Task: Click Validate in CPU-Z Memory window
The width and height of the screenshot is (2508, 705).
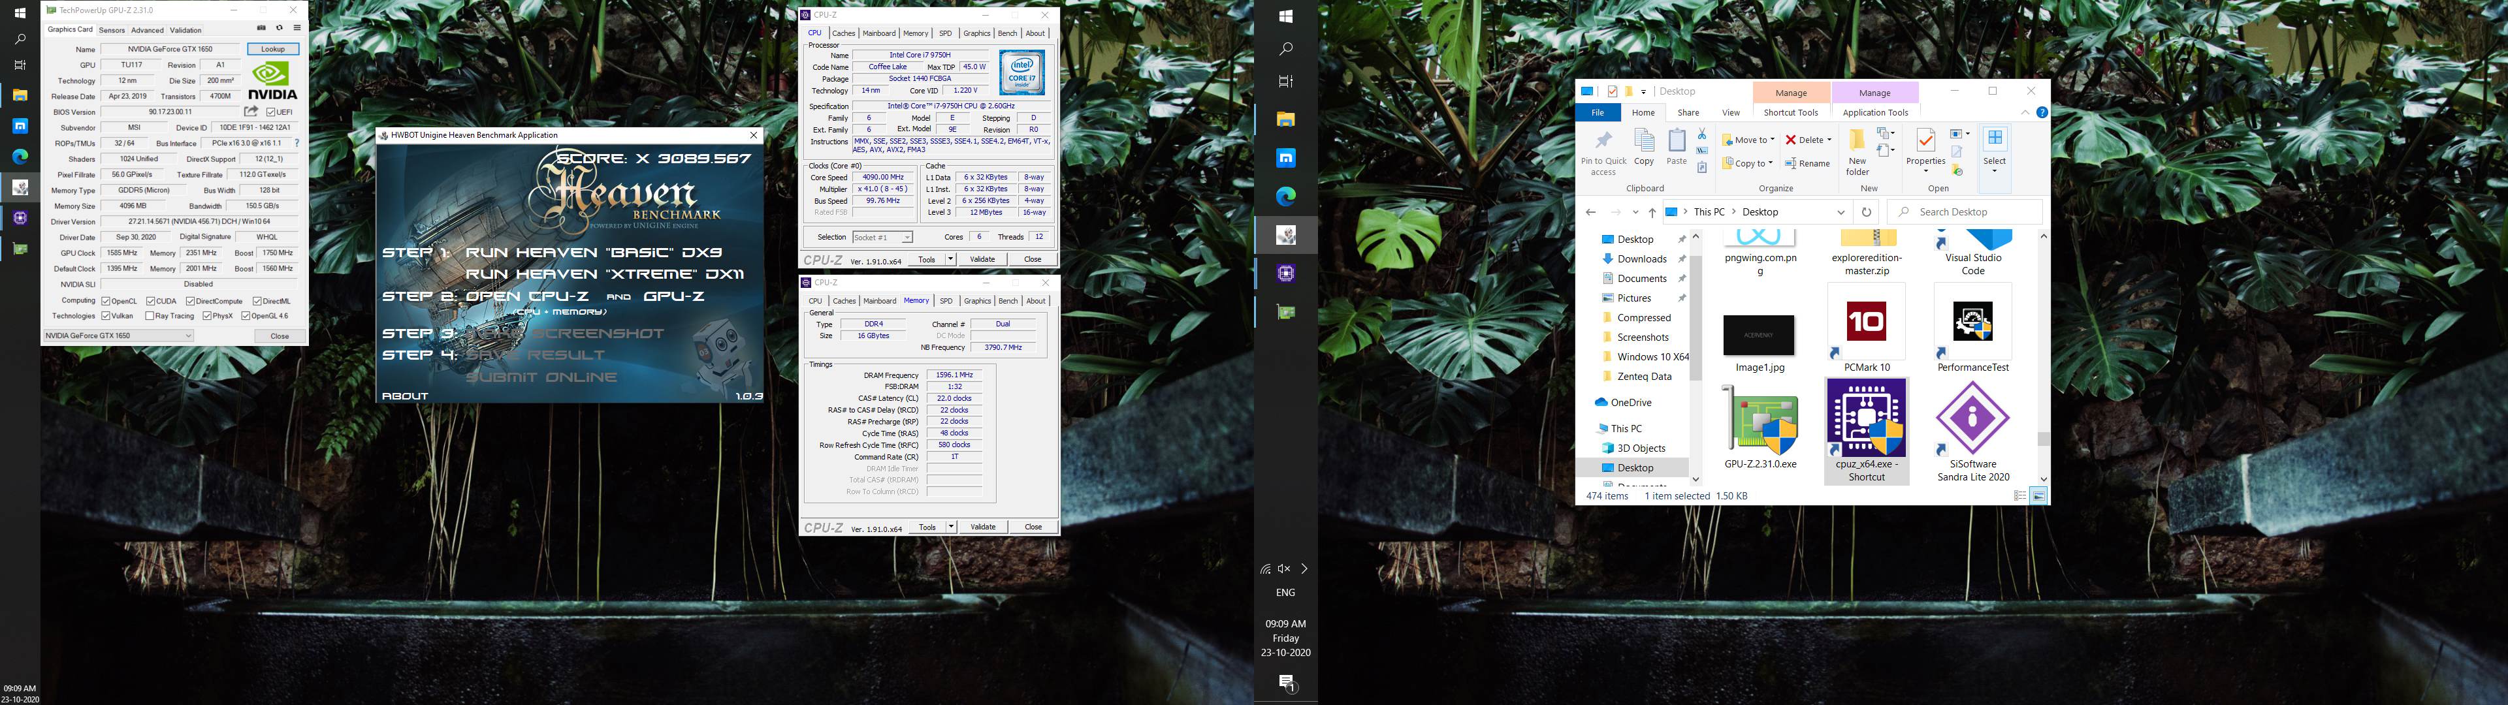Action: click(x=984, y=527)
